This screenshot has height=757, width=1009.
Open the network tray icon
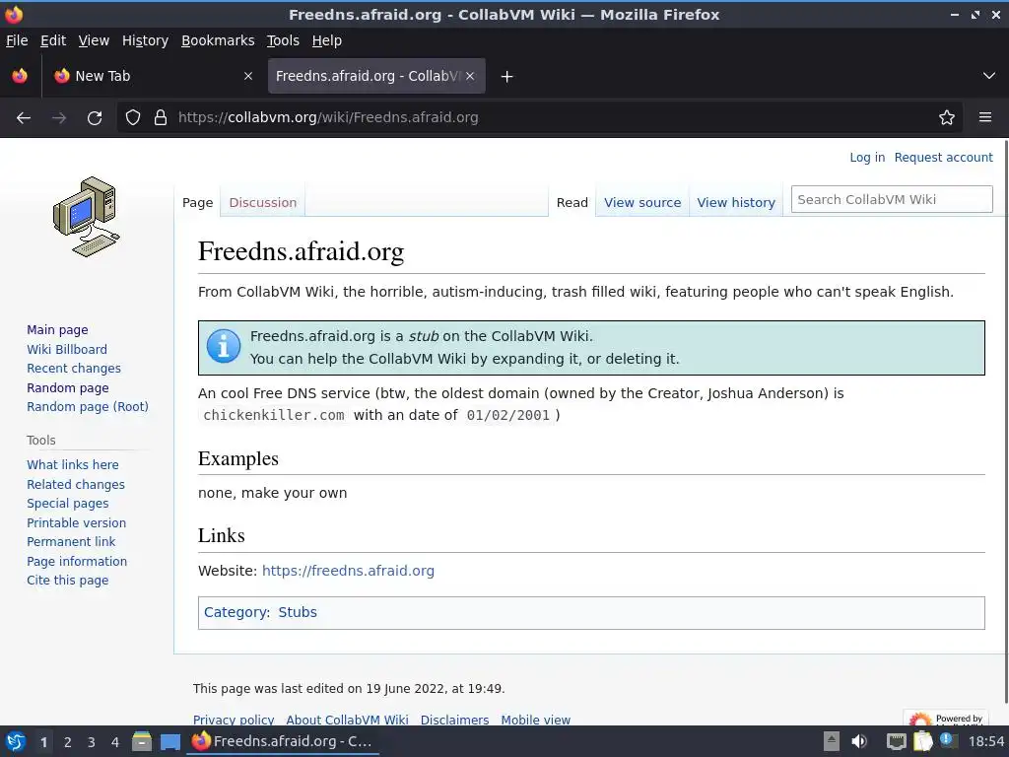coord(896,742)
